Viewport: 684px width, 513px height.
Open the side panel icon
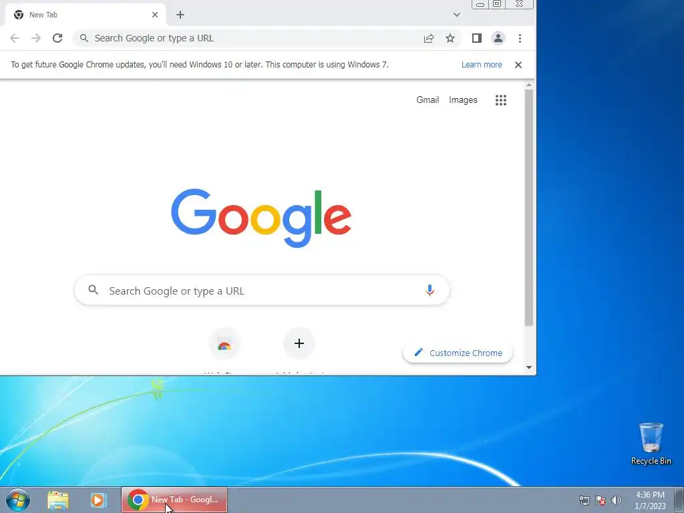click(x=477, y=38)
